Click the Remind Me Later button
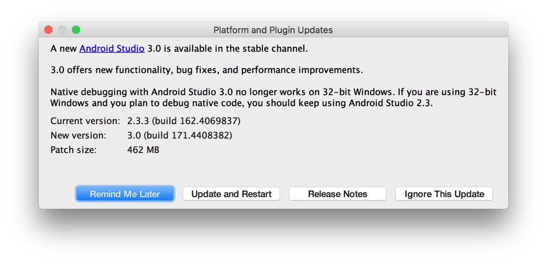The height and width of the screenshot is (264, 547). (125, 194)
